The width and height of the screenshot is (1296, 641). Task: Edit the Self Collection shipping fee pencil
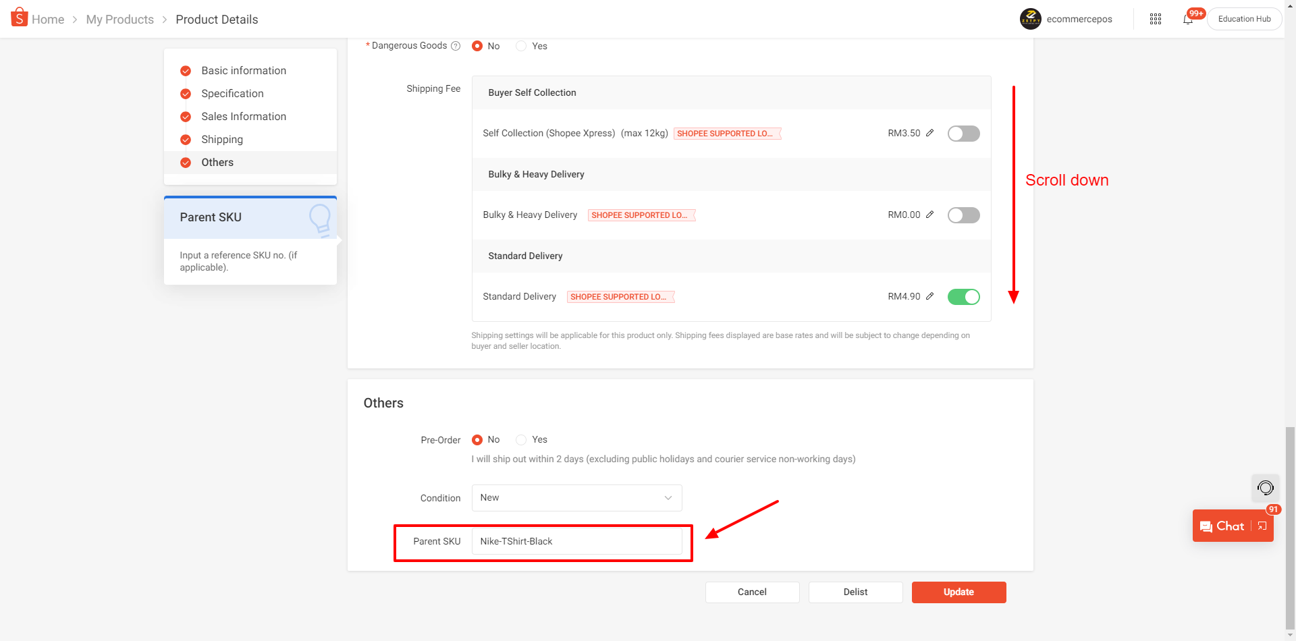929,133
